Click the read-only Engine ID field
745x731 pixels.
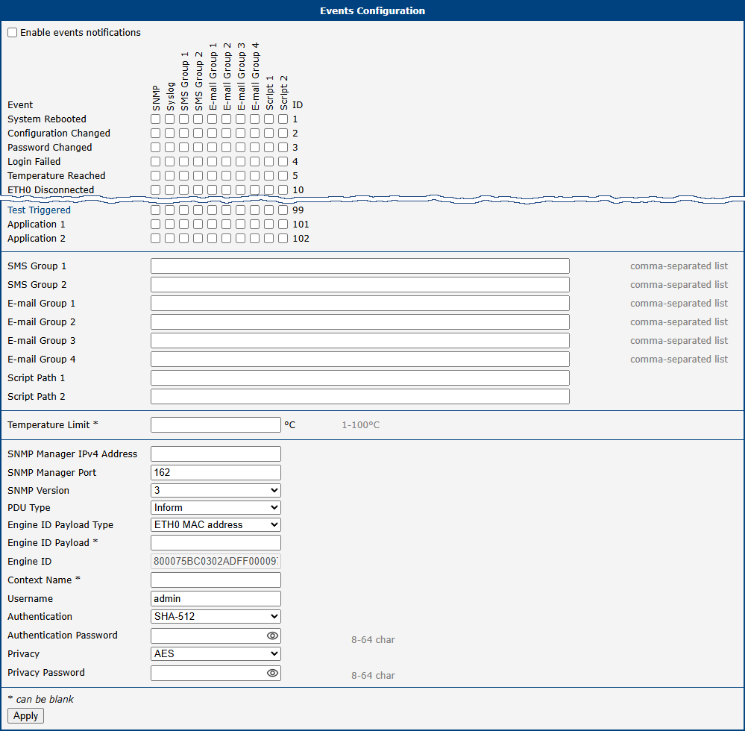216,562
